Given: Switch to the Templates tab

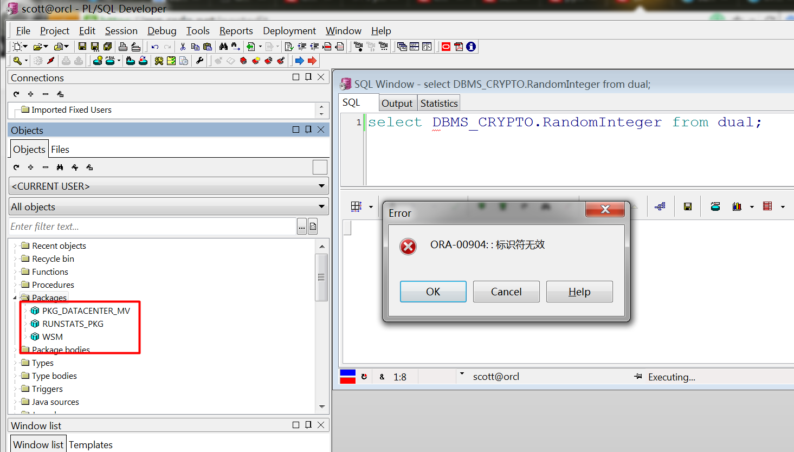Looking at the screenshot, I should pyautogui.click(x=91, y=444).
